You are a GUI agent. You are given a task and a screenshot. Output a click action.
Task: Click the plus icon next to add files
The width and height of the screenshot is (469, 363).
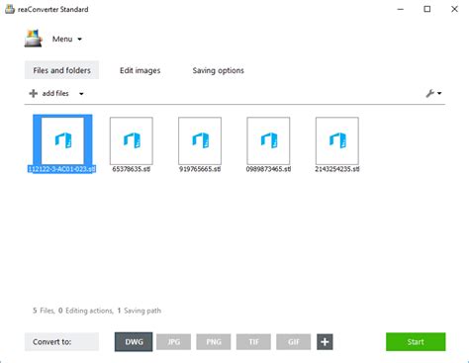33,94
